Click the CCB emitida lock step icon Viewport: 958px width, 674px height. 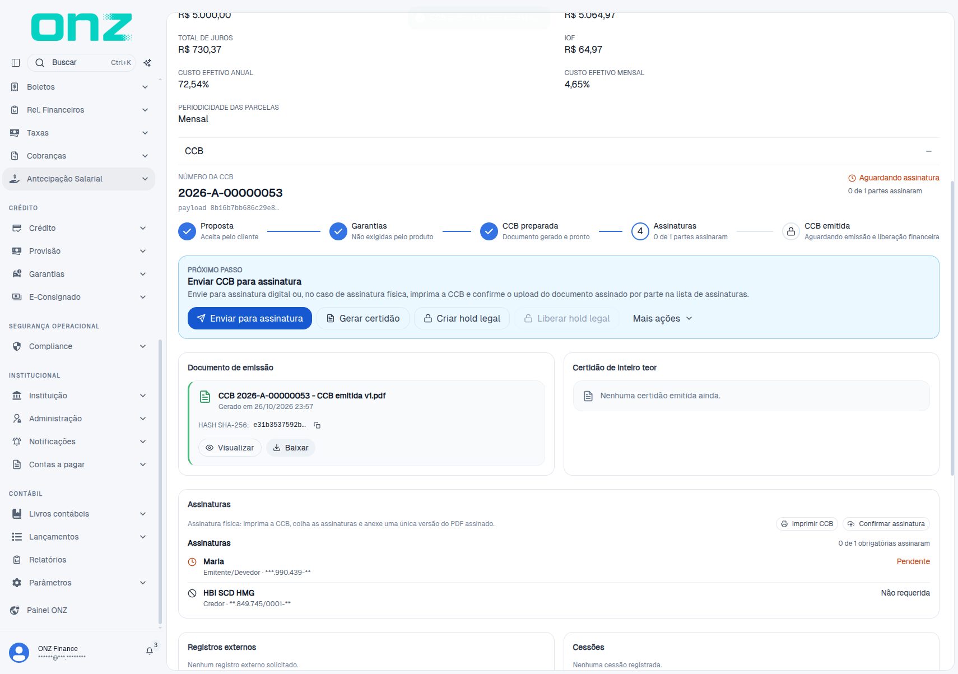[791, 231]
